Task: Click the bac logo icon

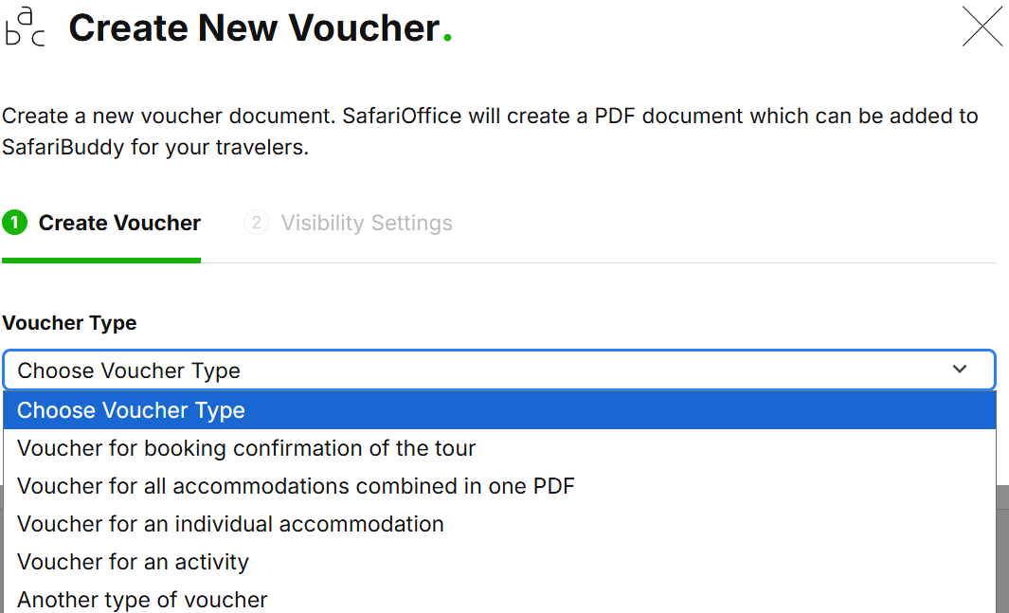Action: tap(26, 27)
